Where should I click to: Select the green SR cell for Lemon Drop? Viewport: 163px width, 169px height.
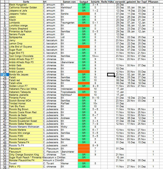[x=84, y=43]
